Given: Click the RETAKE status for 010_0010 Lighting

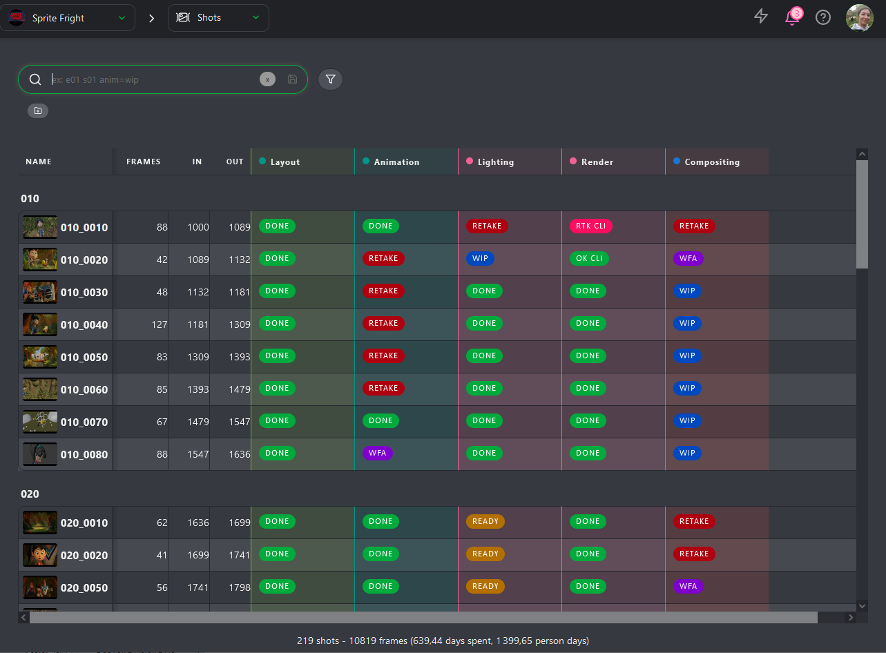Looking at the screenshot, I should click(x=487, y=226).
